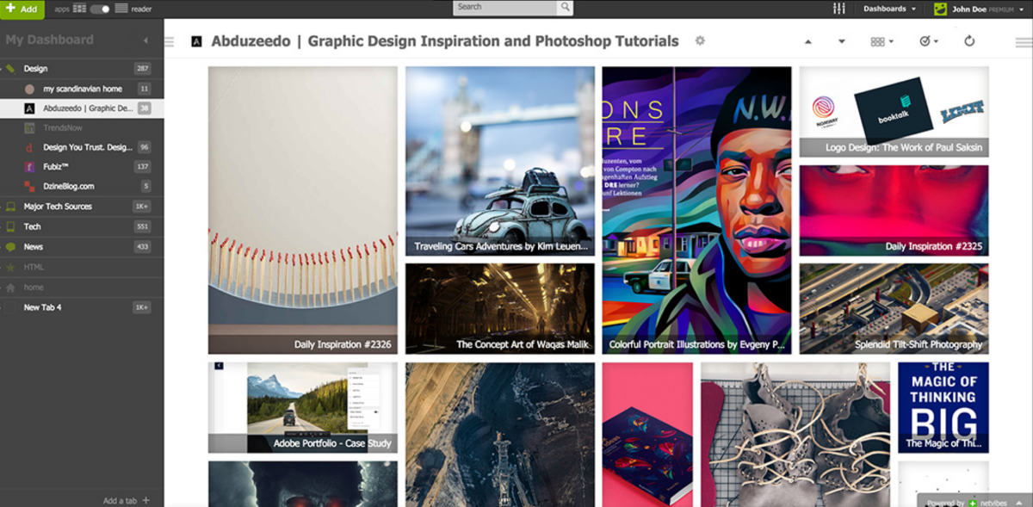
Task: Open the grid layout dropdown
Action: pyautogui.click(x=881, y=41)
